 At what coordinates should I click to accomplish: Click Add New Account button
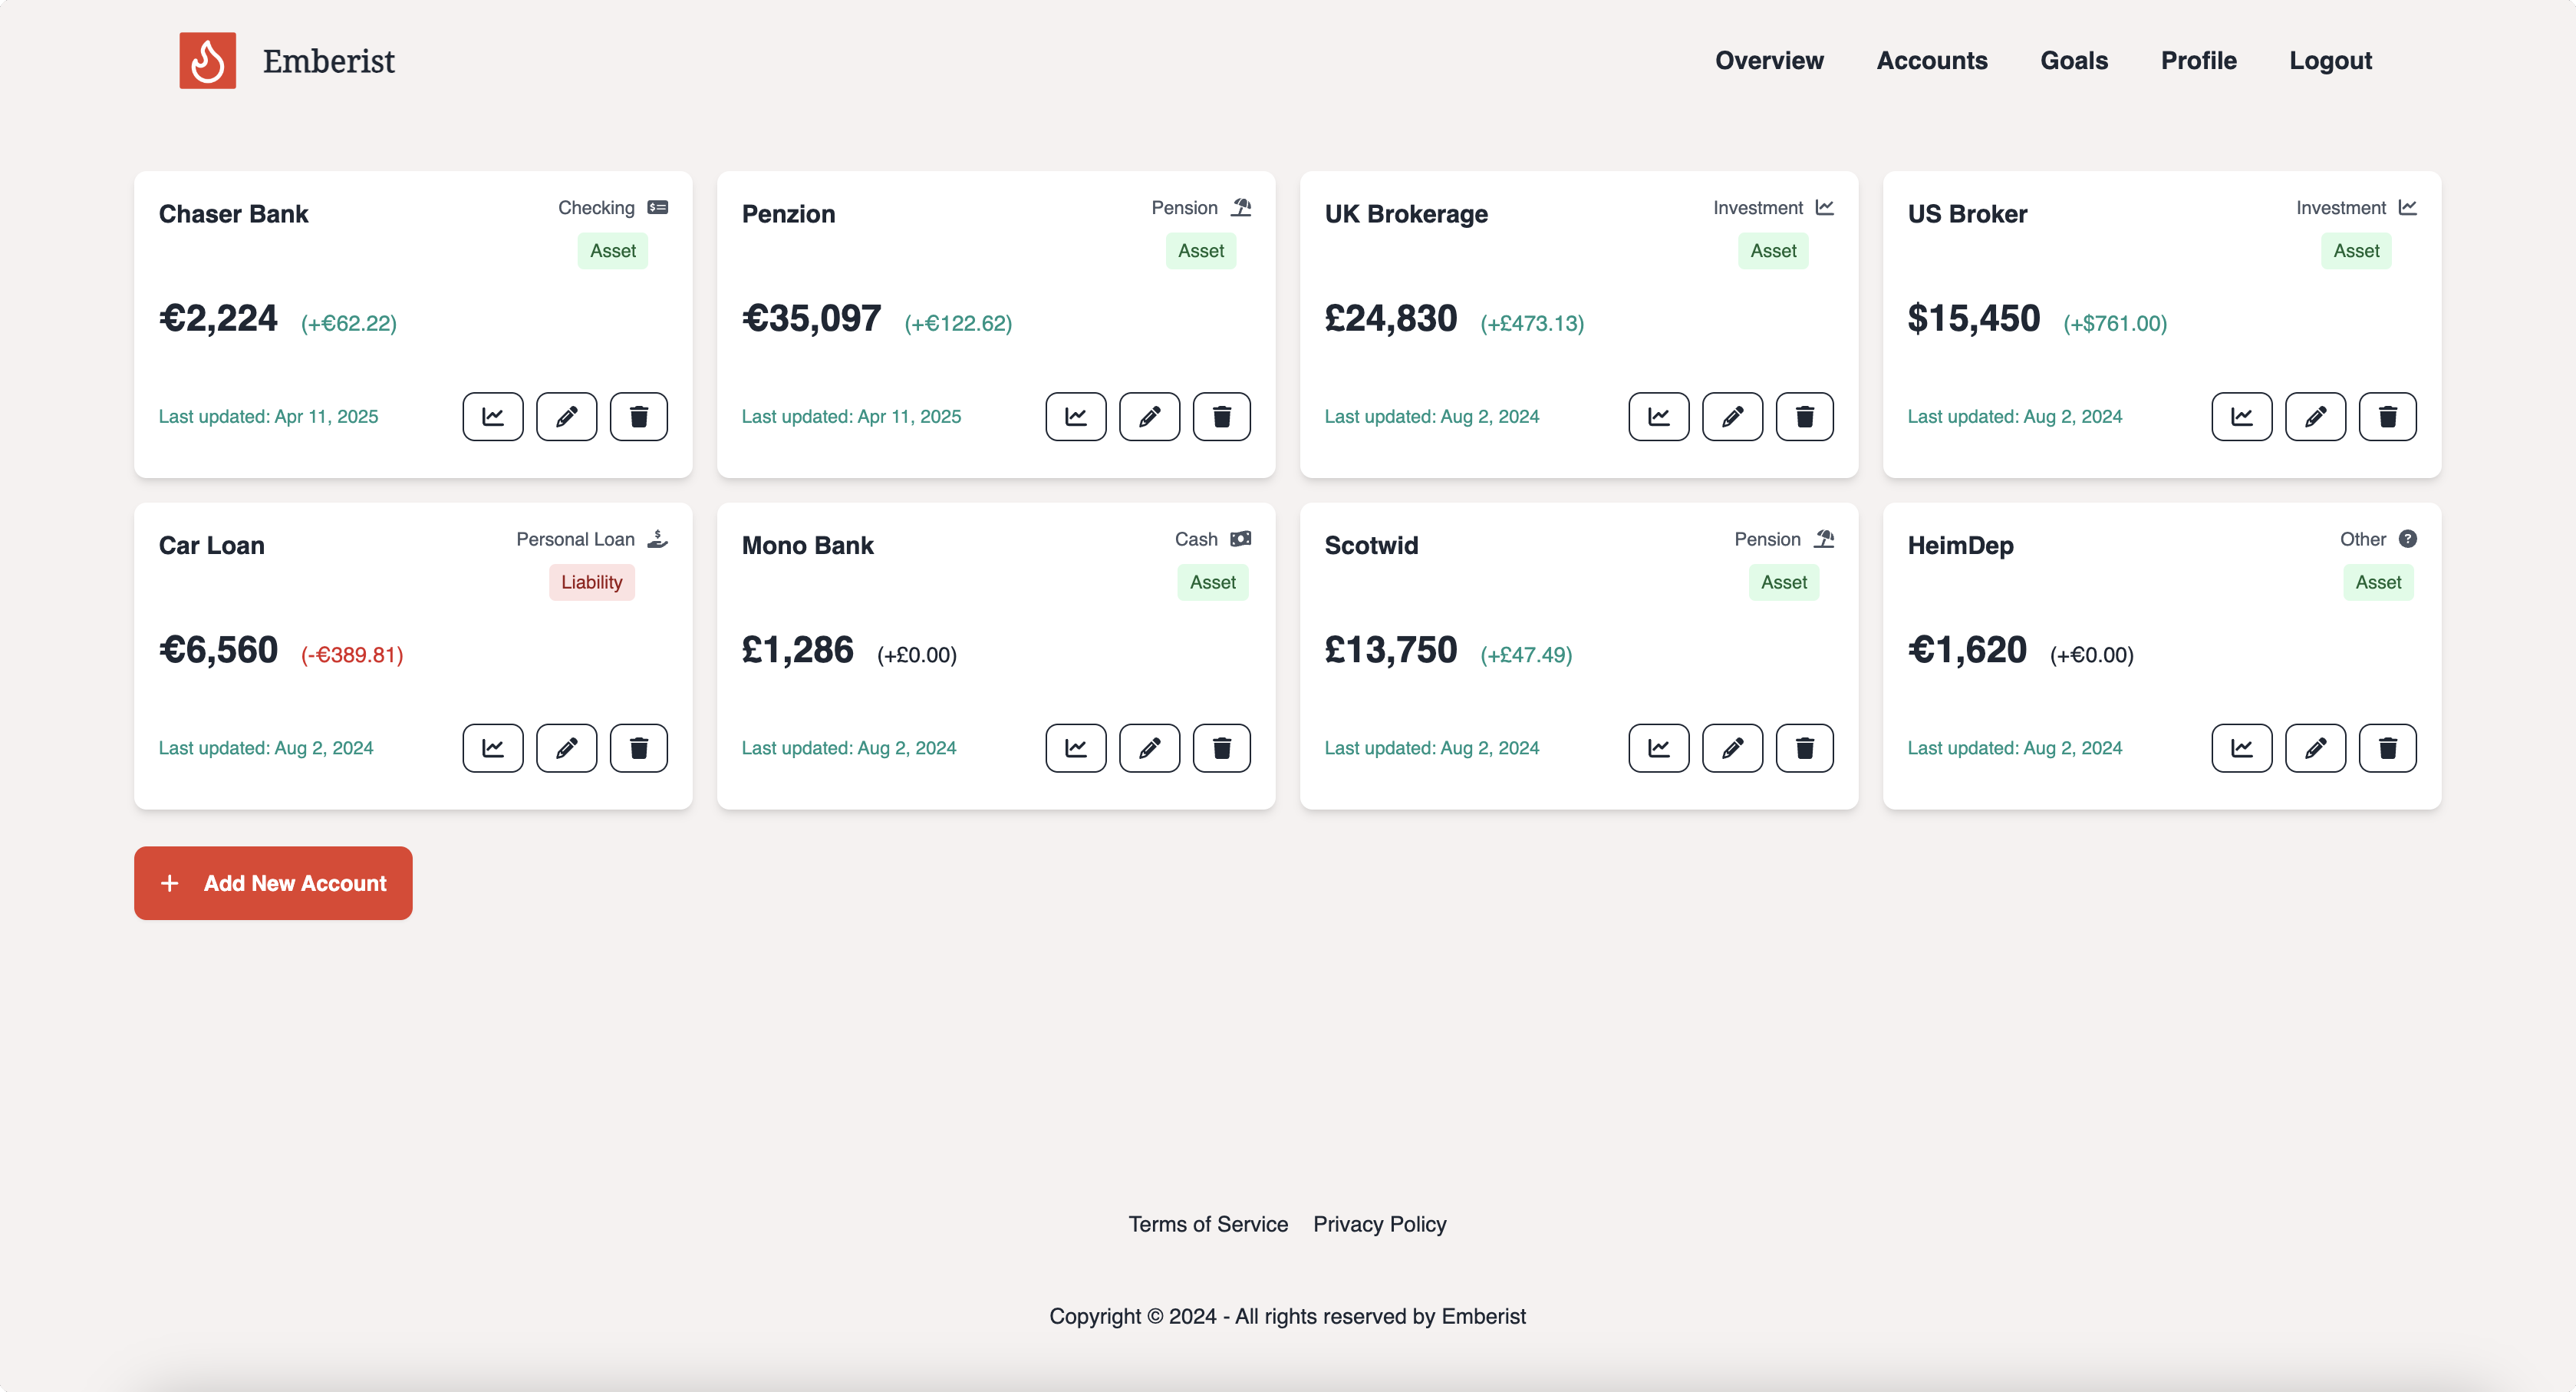tap(273, 883)
